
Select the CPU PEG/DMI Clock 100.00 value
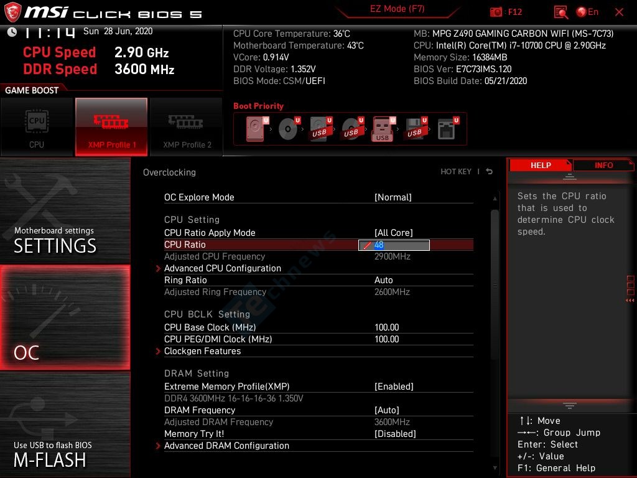(x=387, y=339)
